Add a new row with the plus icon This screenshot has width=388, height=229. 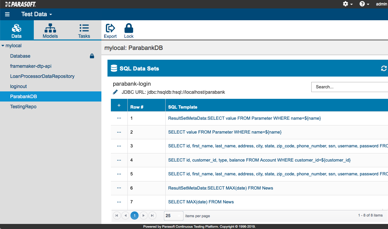(x=119, y=106)
